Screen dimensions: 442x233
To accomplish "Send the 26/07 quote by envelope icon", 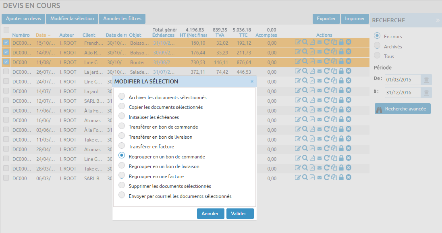I will 320,71.
